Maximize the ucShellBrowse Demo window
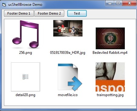 pos(118,3)
